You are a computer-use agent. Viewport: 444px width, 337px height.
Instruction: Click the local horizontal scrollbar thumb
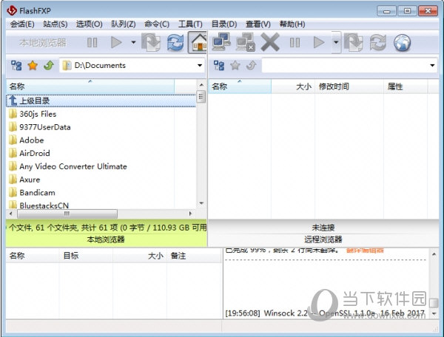[x=67, y=214]
